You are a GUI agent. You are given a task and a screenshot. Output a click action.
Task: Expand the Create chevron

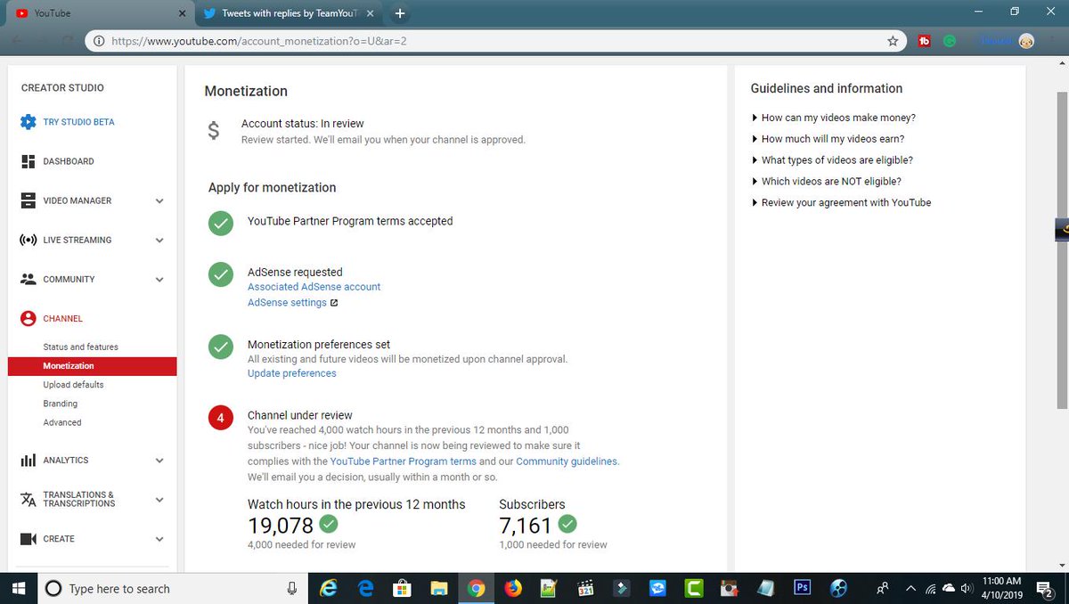(159, 539)
